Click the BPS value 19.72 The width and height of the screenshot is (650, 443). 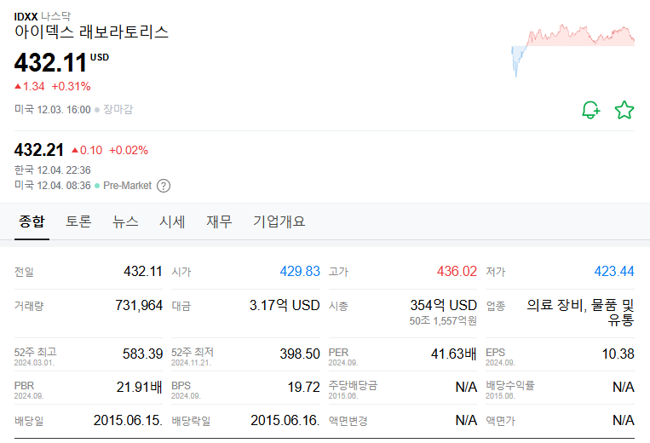(304, 387)
